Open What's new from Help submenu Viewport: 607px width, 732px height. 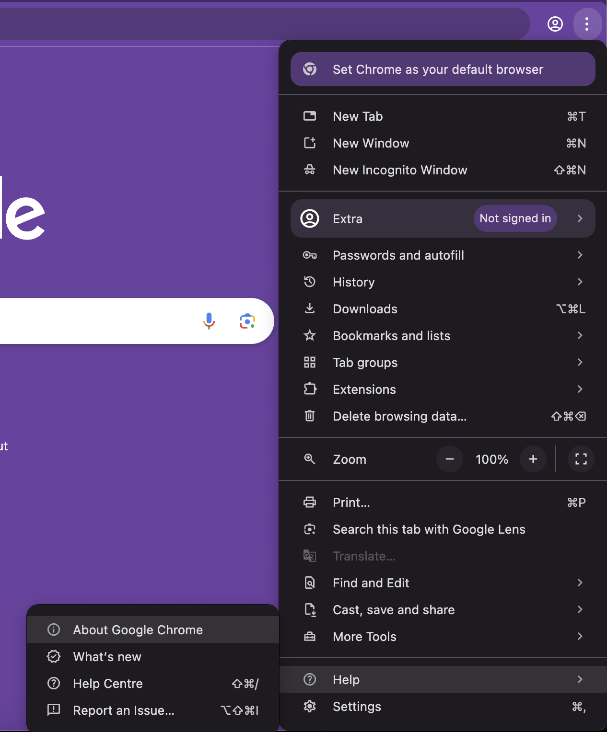[x=153, y=656]
